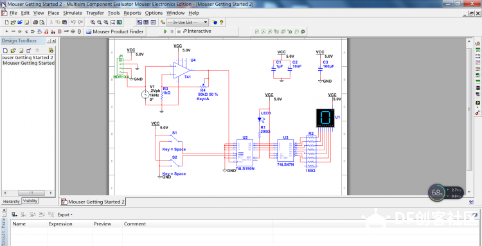Click the Place Diode component icon
Viewport: 482px width, 246px height.
(20, 31)
